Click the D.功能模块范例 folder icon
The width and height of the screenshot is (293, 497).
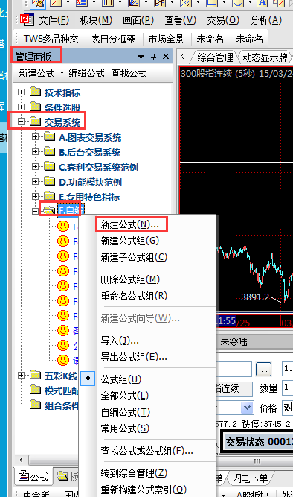pyautogui.click(x=50, y=181)
